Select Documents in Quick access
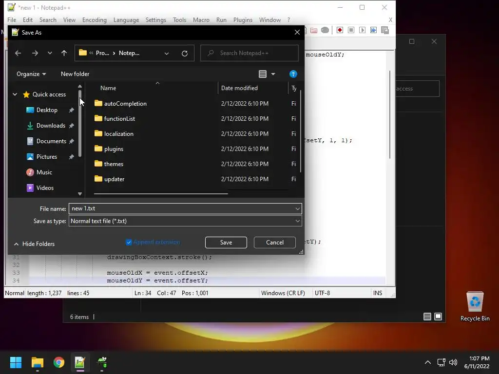Screen dimensions: 499x374 51,141
